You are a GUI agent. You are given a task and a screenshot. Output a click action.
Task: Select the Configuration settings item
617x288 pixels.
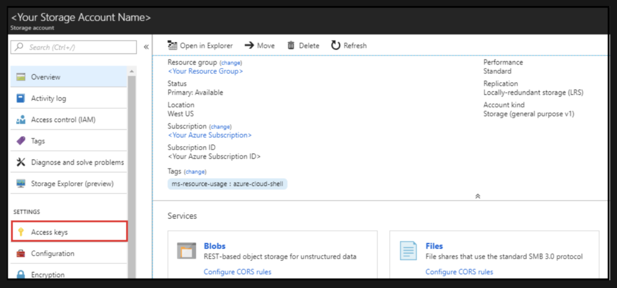69,254
